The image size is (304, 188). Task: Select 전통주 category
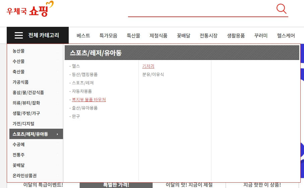(x=19, y=155)
